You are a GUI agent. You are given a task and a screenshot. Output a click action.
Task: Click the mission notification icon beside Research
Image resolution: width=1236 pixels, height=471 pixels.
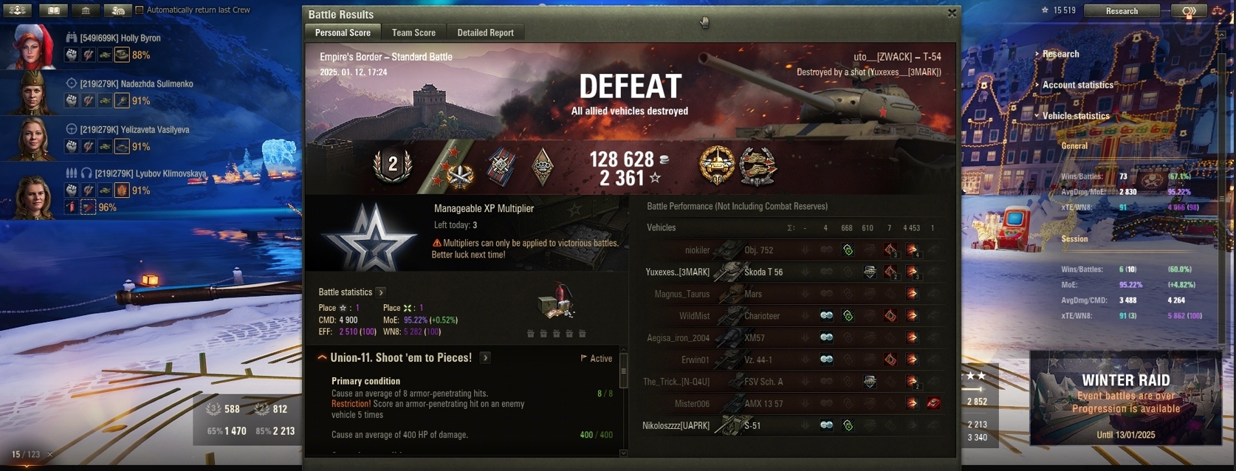pyautogui.click(x=1189, y=10)
